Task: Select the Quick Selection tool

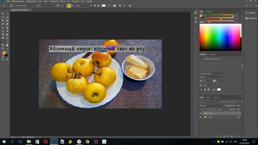Action: (7, 17)
